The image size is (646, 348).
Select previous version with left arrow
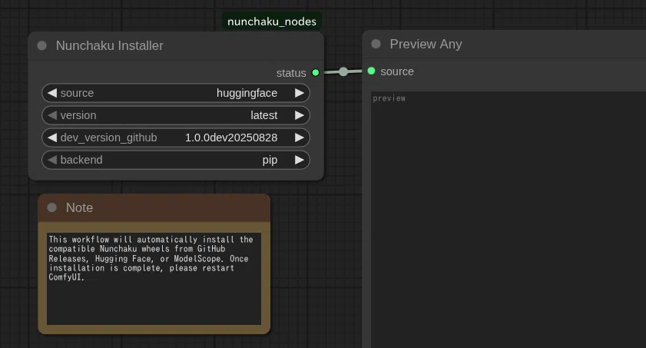(x=52, y=115)
